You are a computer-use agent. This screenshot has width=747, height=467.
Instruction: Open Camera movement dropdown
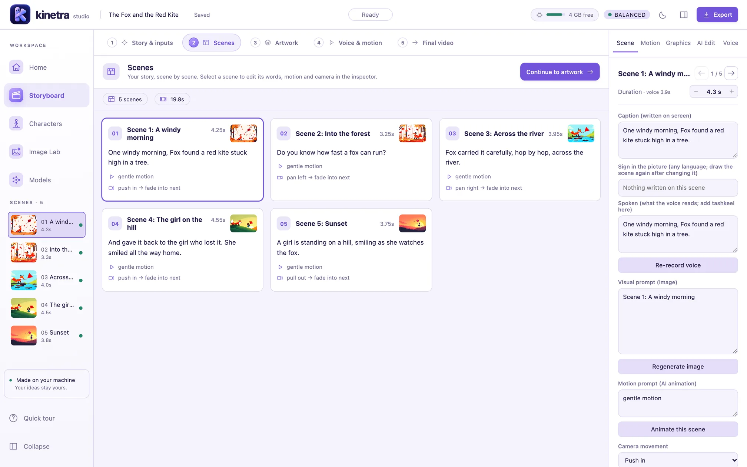(x=678, y=460)
